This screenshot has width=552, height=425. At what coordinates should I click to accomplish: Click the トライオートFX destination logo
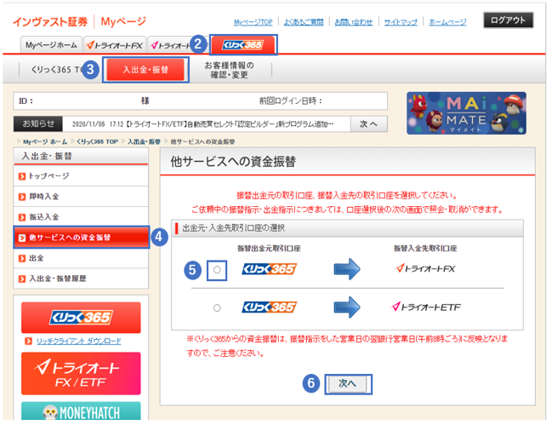click(425, 268)
